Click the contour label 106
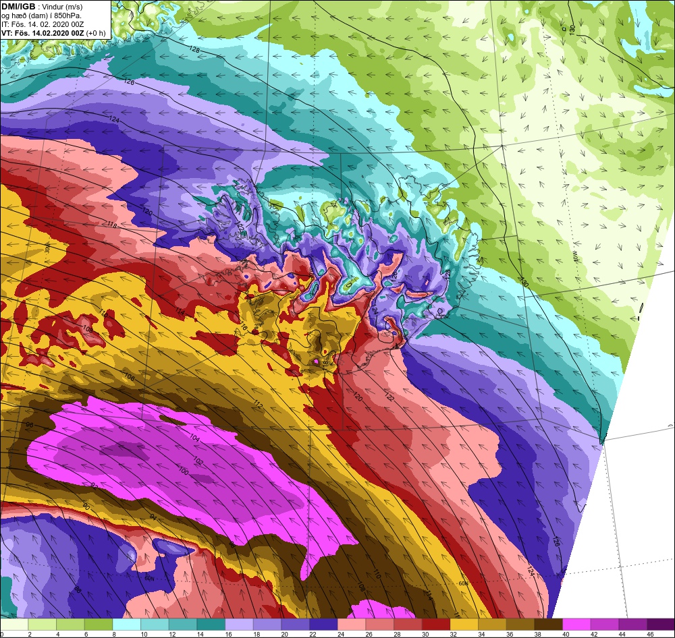 (129, 377)
